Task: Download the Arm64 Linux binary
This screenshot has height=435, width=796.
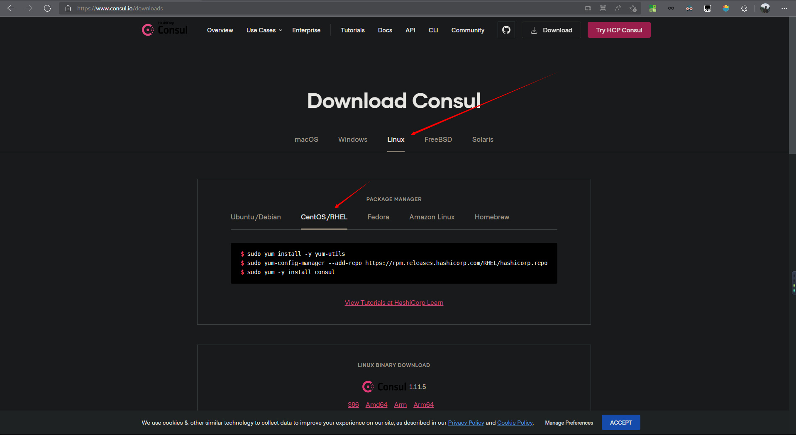Action: [x=424, y=405]
